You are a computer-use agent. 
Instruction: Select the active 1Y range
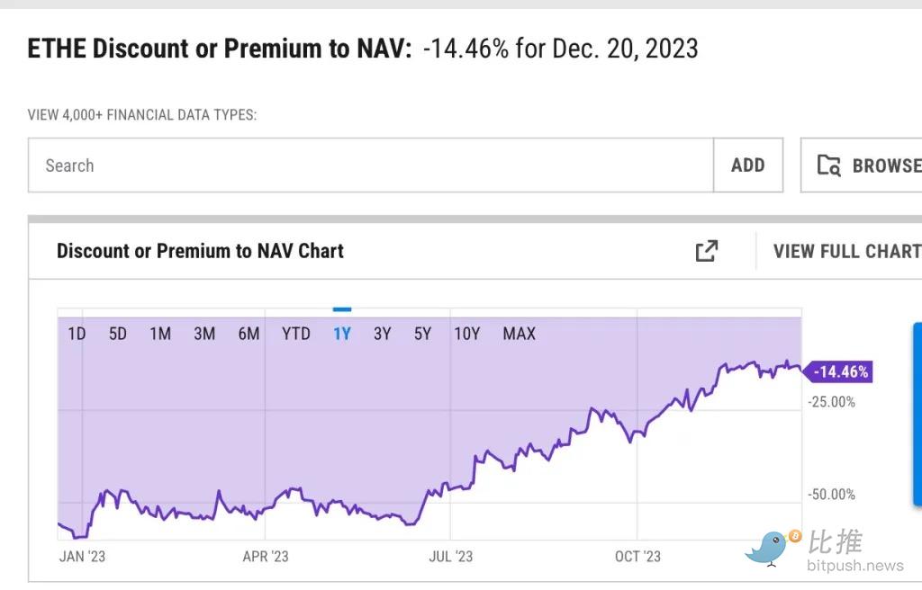pos(342,334)
